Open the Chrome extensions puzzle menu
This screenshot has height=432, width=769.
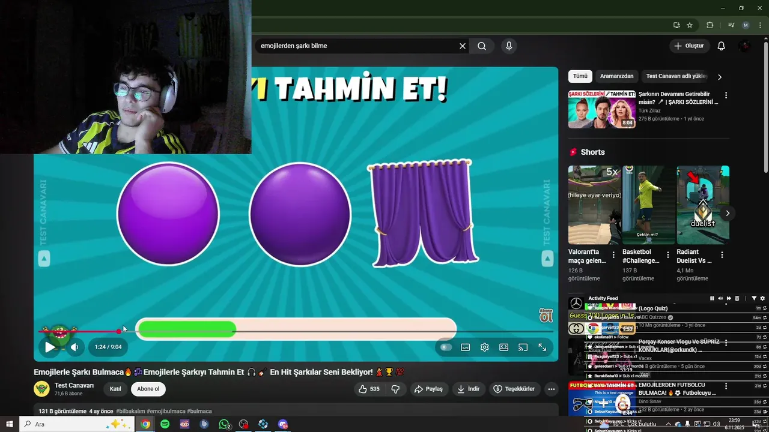pyautogui.click(x=710, y=25)
